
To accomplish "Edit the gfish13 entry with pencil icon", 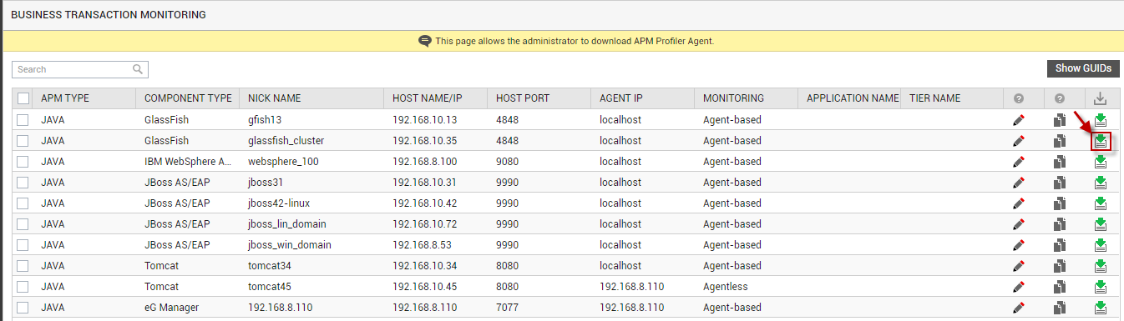I will tap(1018, 120).
